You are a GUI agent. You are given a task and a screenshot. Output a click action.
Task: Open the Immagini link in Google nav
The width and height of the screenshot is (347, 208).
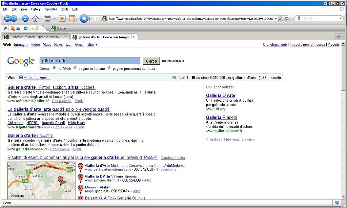pyautogui.click(x=21, y=44)
